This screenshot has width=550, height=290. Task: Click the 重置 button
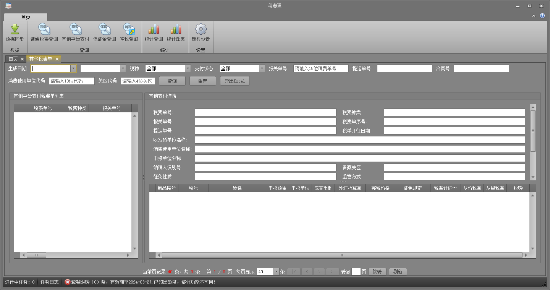203,81
